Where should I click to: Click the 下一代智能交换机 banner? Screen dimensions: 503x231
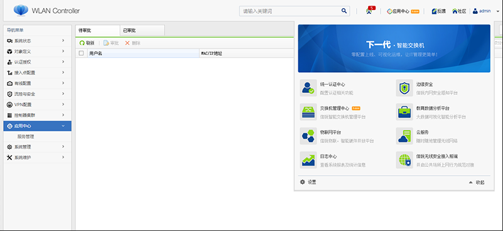click(x=394, y=48)
